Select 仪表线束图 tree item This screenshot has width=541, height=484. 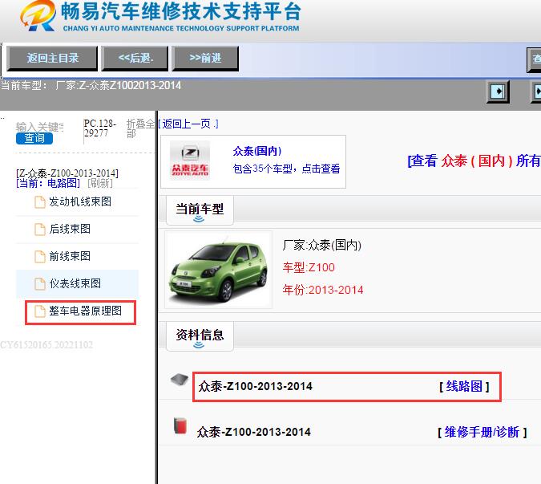pos(75,283)
